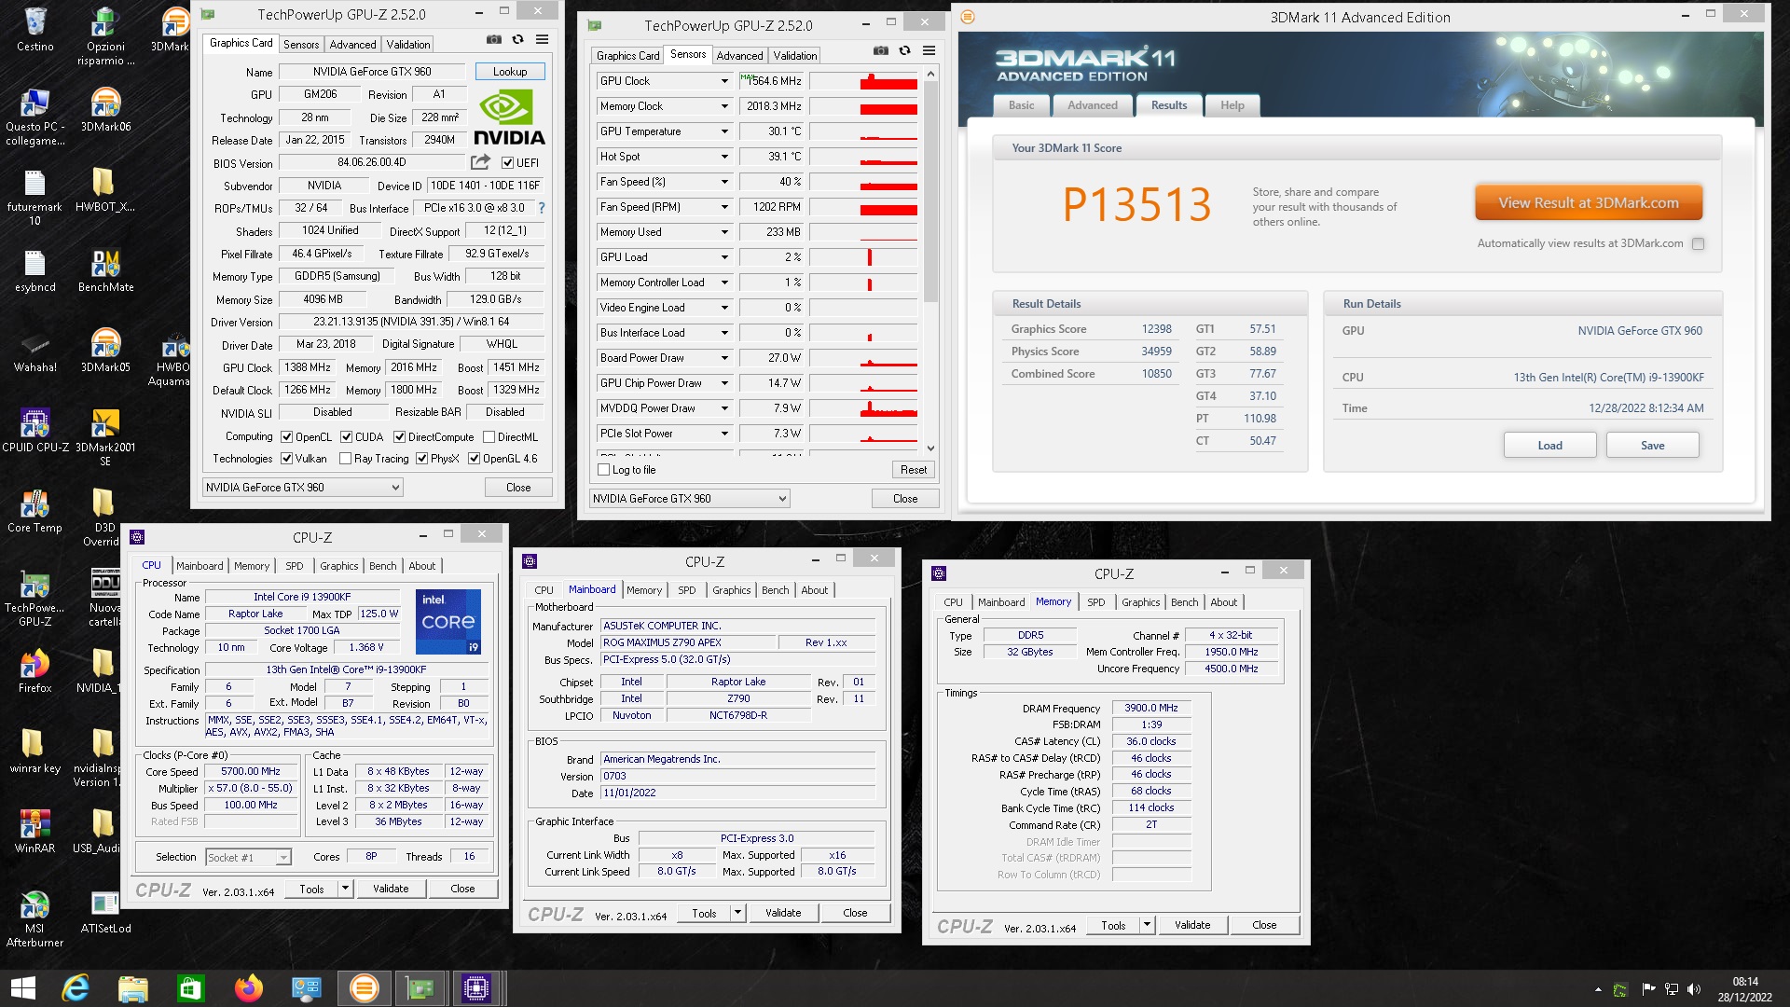1790x1007 pixels.
Task: Click Save button in 3DMark Run Details
Action: [x=1652, y=445]
